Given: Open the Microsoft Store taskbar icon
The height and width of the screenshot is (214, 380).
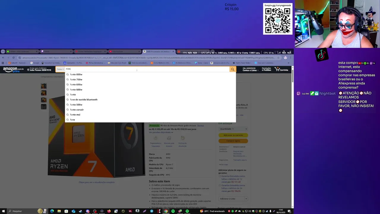Looking at the screenshot, I should click(66, 211).
